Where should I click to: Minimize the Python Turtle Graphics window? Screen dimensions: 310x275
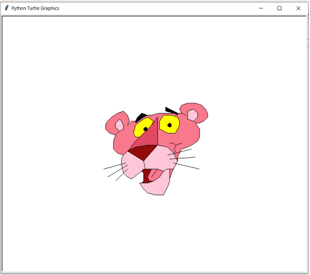[x=262, y=8]
